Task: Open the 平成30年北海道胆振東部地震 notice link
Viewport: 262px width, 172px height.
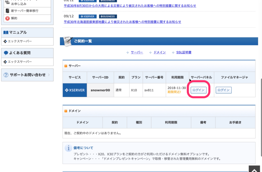Action: click(x=123, y=22)
